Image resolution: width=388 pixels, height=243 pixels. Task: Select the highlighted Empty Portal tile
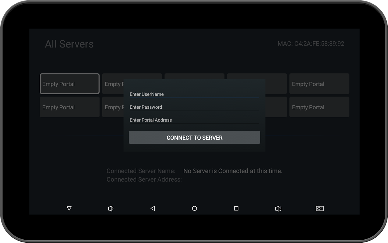(70, 84)
